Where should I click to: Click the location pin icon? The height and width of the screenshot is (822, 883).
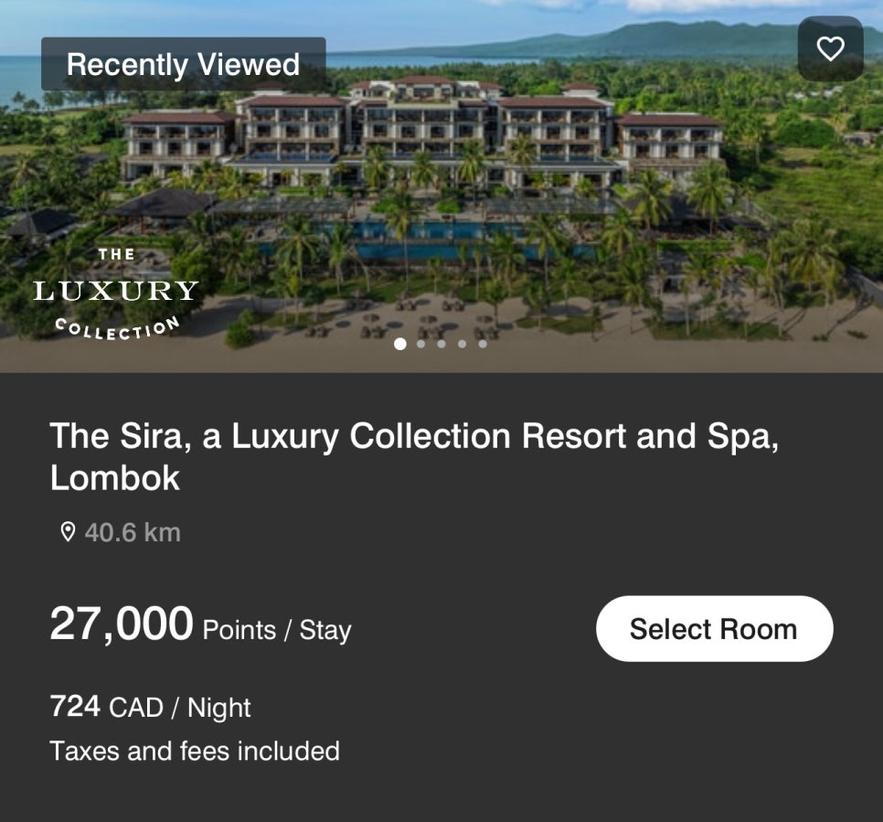click(x=68, y=532)
